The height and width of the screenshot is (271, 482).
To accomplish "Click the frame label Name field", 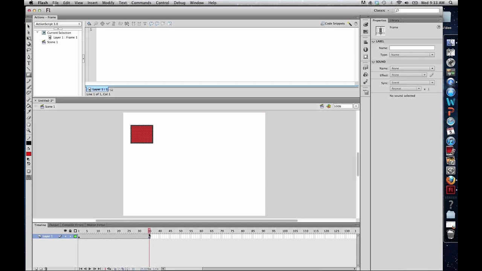I will pyautogui.click(x=412, y=48).
